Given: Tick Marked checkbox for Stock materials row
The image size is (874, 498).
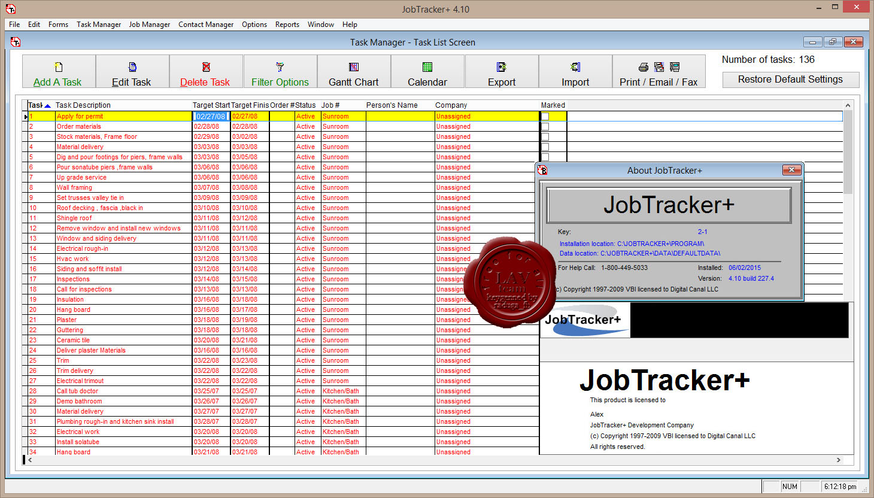Looking at the screenshot, I should coord(545,137).
